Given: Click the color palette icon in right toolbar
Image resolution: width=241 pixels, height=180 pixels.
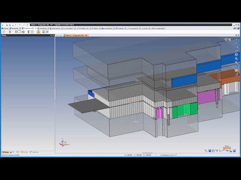Looking at the screenshot, I should [x=236, y=71].
